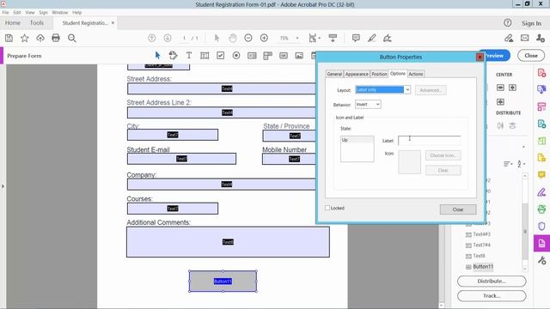Select Button11 in the fields list
Viewport: 550px width, 309px height.
(483, 267)
